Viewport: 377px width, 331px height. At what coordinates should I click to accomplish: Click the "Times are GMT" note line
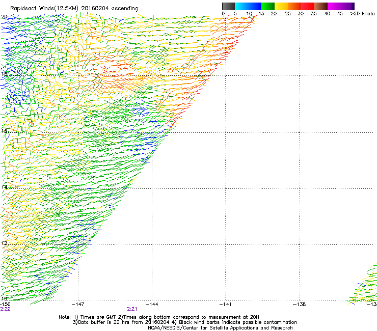tap(158, 317)
